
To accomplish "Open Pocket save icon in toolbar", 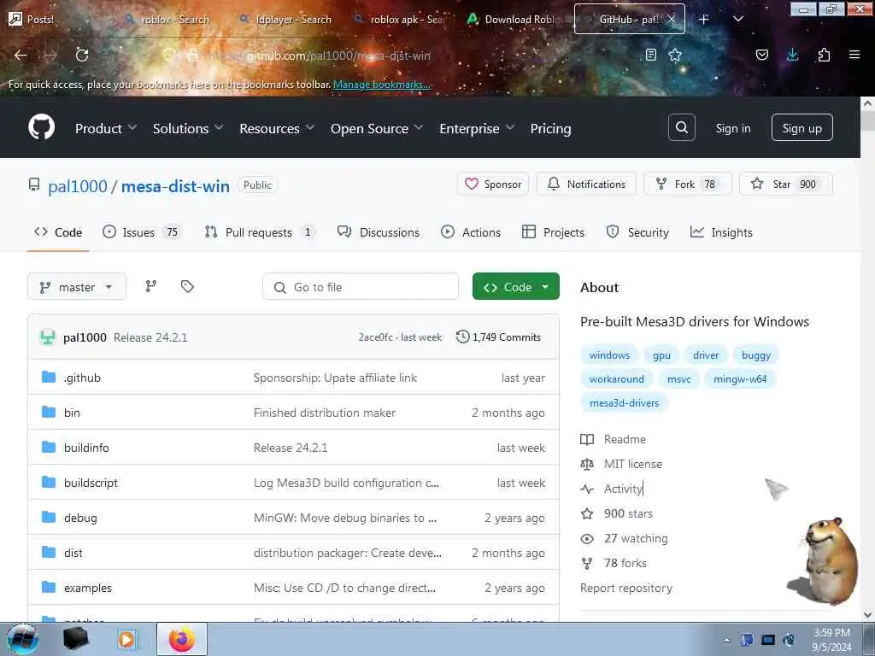I will (761, 55).
